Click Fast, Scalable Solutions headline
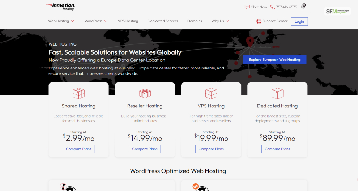The image size is (358, 191). tap(115, 52)
